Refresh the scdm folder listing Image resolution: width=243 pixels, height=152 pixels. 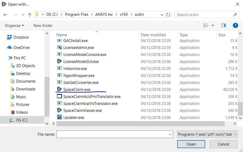point(168,15)
